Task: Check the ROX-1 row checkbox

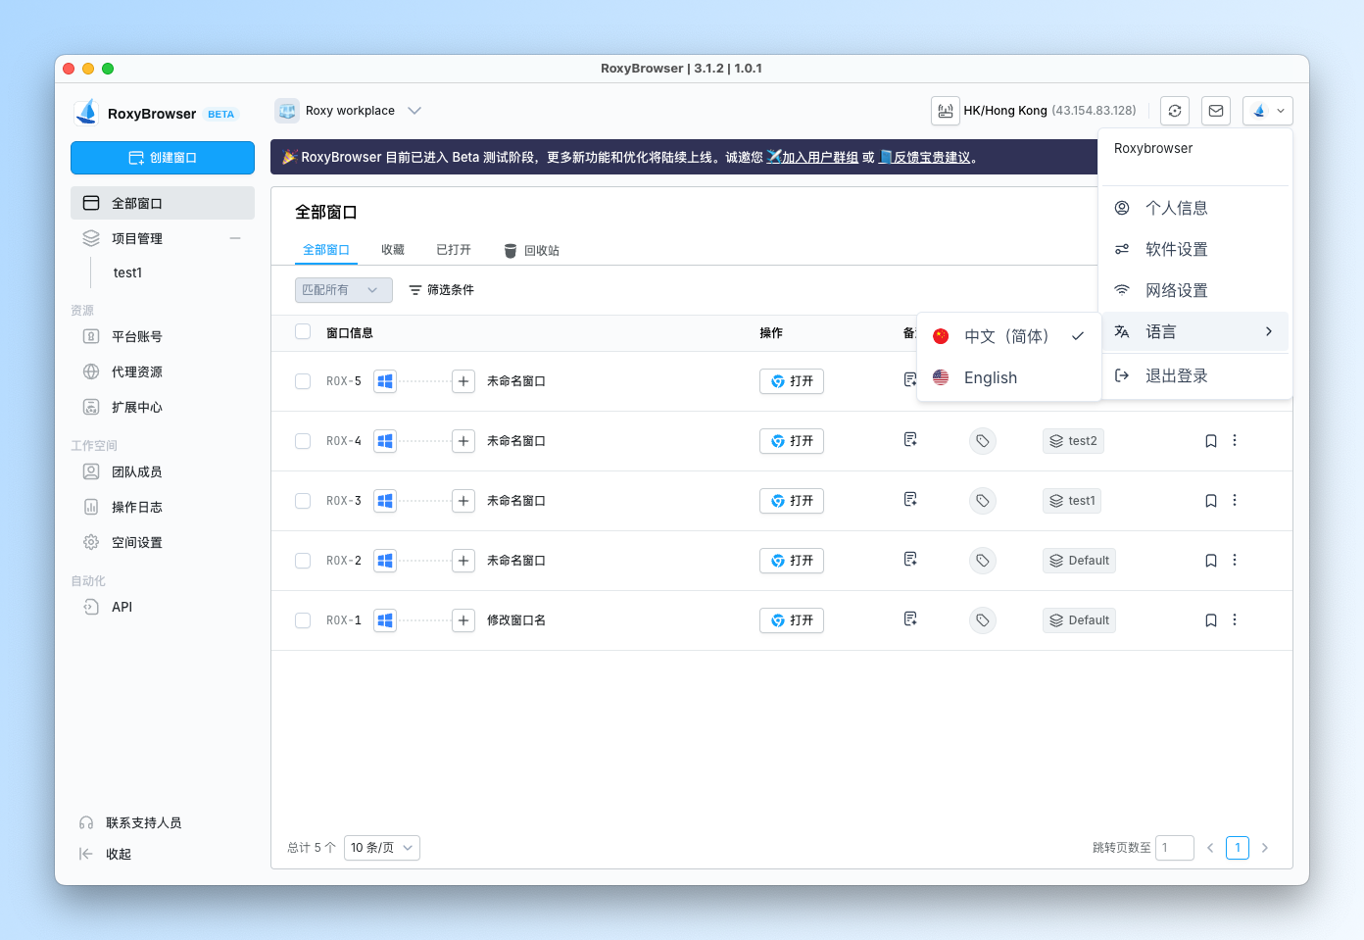Action: pyautogui.click(x=303, y=620)
